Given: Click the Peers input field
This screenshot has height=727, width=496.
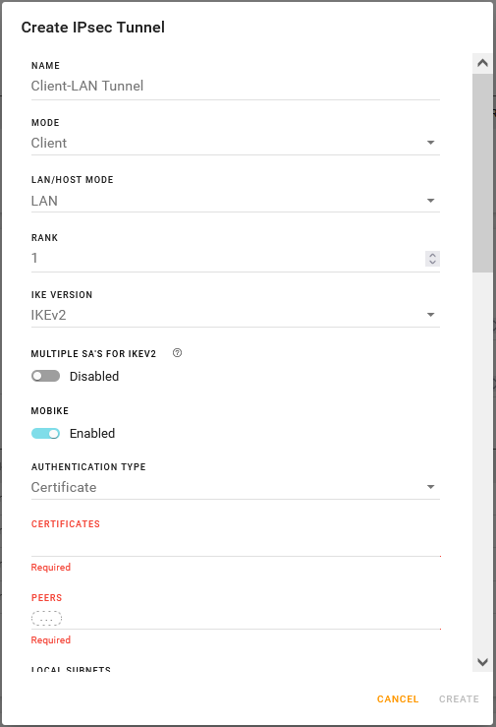Looking at the screenshot, I should 236,618.
